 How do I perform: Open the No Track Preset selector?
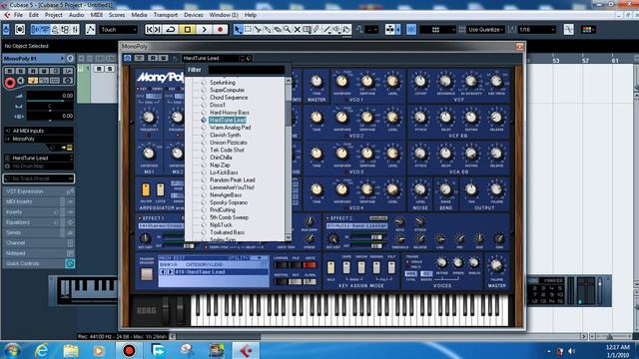tap(39, 179)
